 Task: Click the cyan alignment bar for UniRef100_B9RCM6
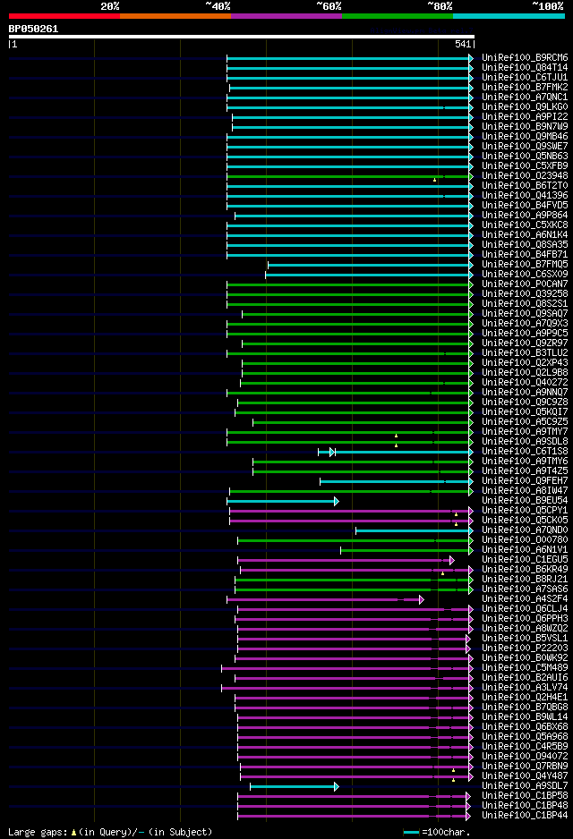click(x=350, y=58)
